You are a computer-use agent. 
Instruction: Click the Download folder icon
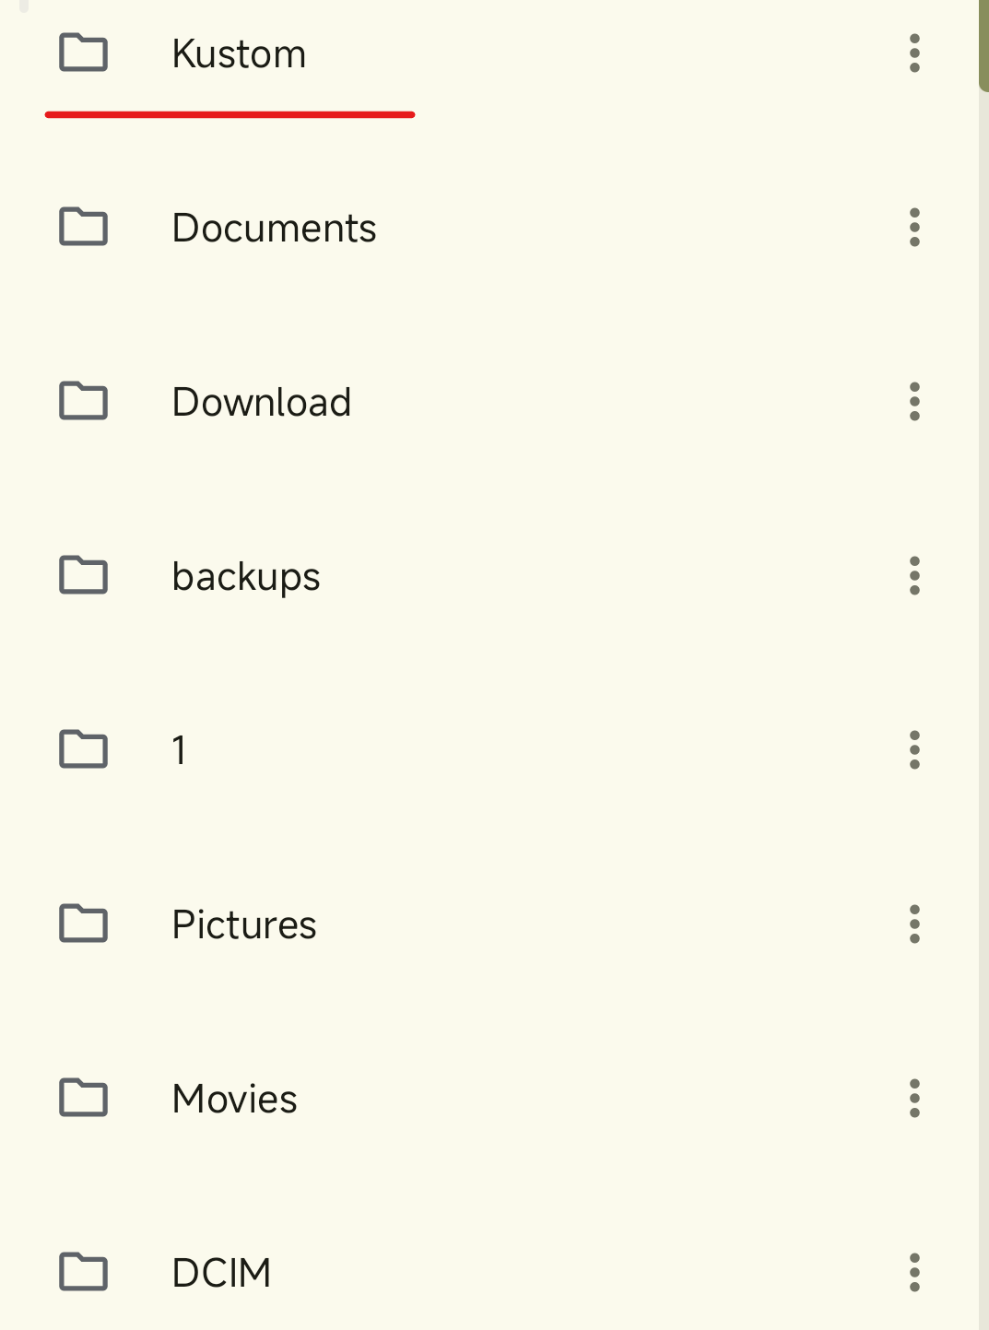(x=83, y=401)
